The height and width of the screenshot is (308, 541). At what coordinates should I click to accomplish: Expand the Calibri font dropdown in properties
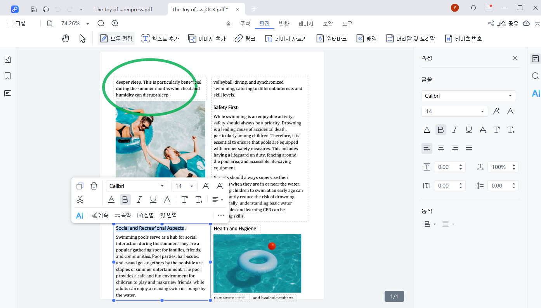pyautogui.click(x=510, y=96)
